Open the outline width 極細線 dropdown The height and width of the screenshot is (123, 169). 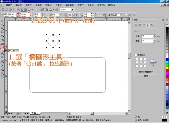coord(121,15)
